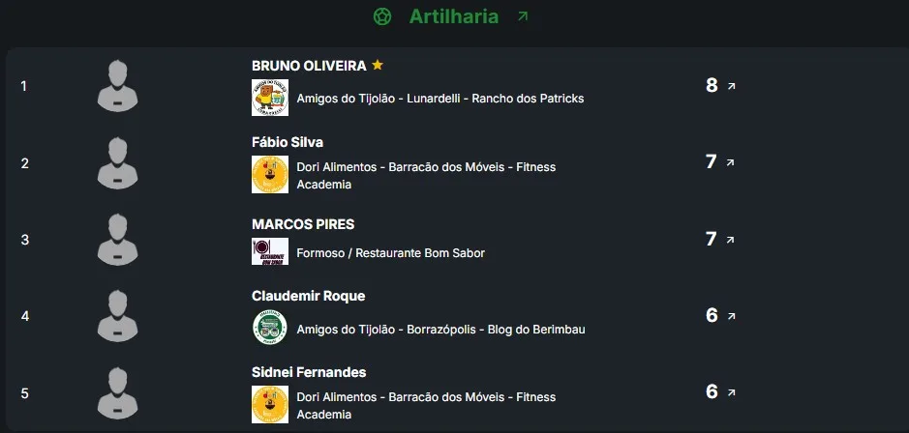Click Fábio Silva's avatar placeholder
The image size is (909, 433).
click(118, 162)
